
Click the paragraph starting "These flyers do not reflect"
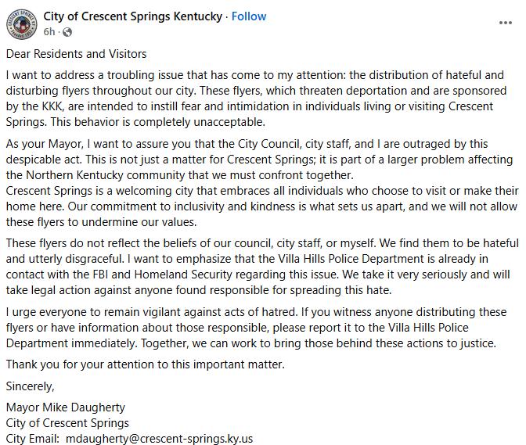click(x=258, y=267)
